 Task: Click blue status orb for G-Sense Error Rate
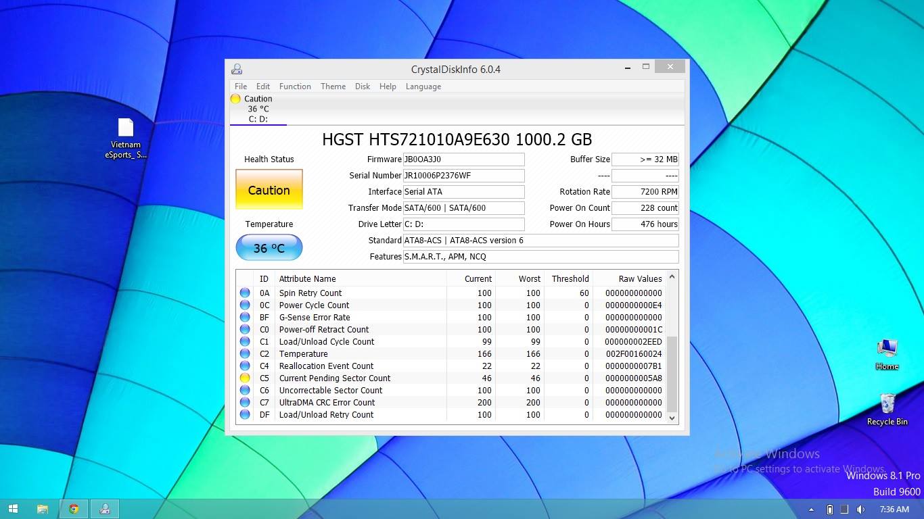(x=245, y=318)
